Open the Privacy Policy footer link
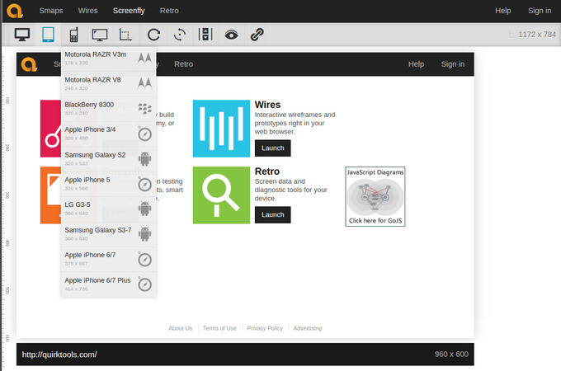Image resolution: width=561 pixels, height=371 pixels. pyautogui.click(x=265, y=328)
